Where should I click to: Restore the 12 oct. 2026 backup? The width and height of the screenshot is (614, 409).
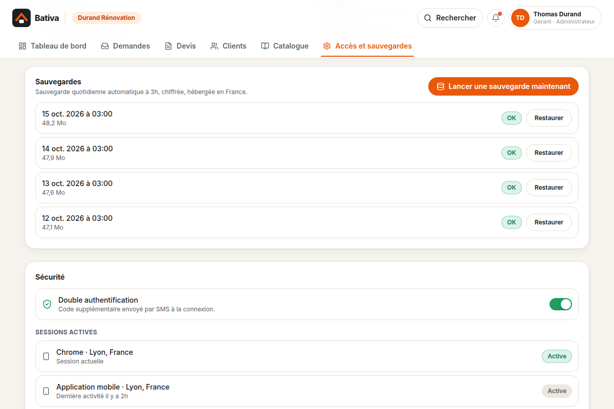pyautogui.click(x=549, y=222)
